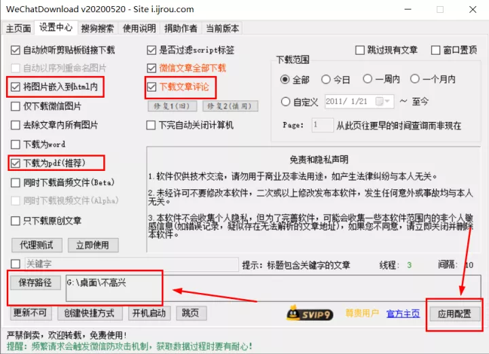Toggle 下载文章评论 checkbox

[x=151, y=87]
